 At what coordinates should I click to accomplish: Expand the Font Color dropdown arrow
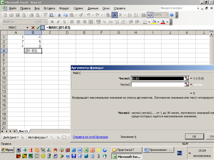coord(167,22)
